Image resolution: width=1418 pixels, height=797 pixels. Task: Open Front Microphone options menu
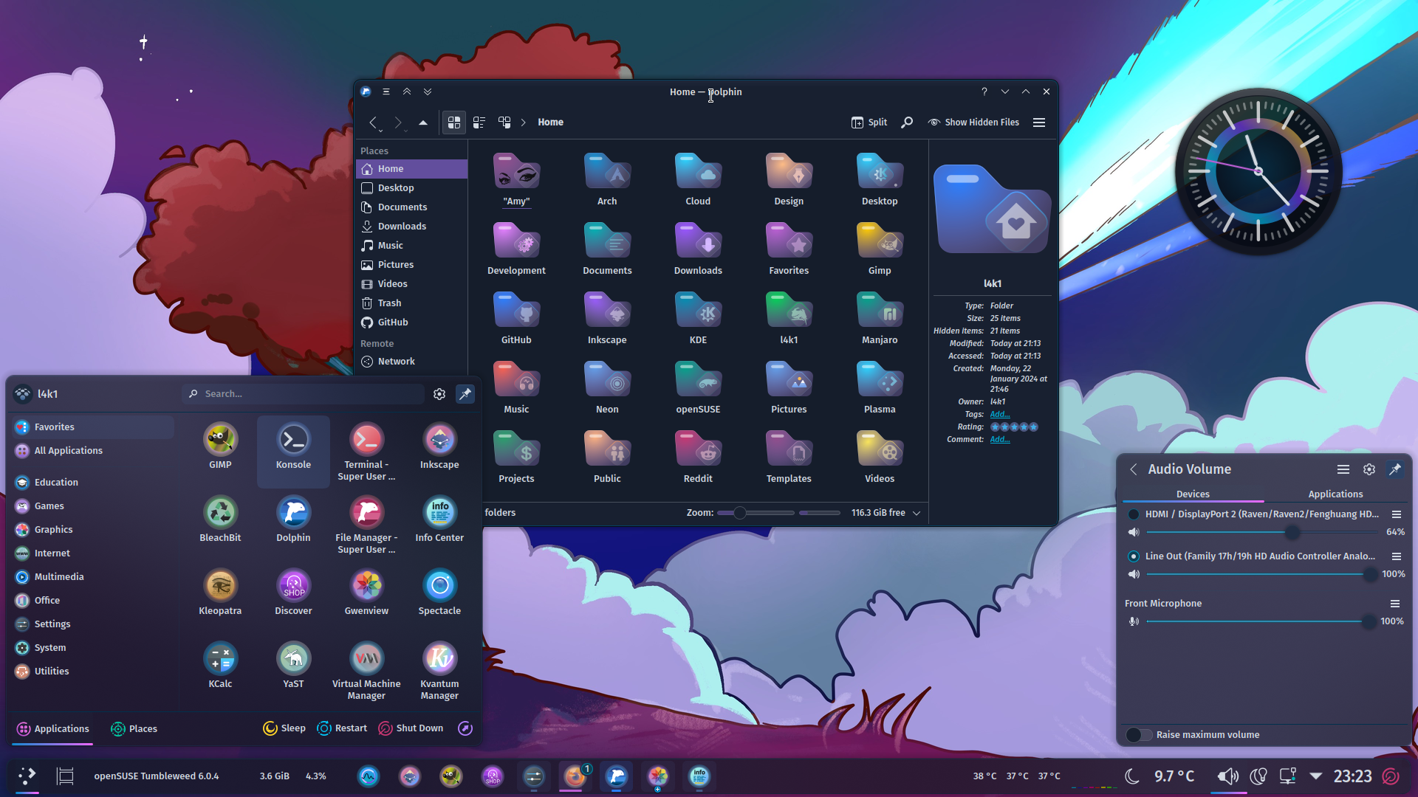[1395, 604]
